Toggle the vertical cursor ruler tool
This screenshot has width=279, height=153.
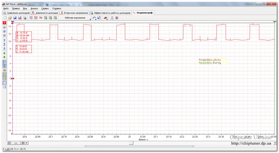coord(4,62)
